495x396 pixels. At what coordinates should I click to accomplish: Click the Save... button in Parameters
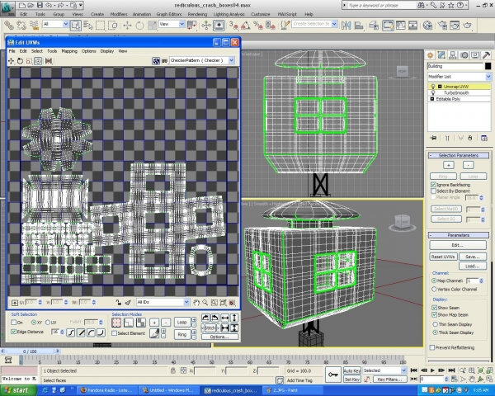pyautogui.click(x=473, y=257)
